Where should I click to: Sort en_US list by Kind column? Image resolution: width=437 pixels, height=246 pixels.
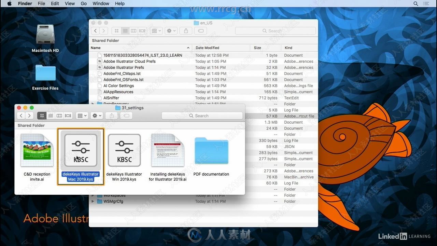point(299,48)
